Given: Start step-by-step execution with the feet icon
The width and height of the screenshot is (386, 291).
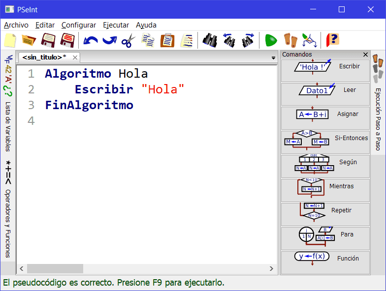Looking at the screenshot, I should [290, 40].
